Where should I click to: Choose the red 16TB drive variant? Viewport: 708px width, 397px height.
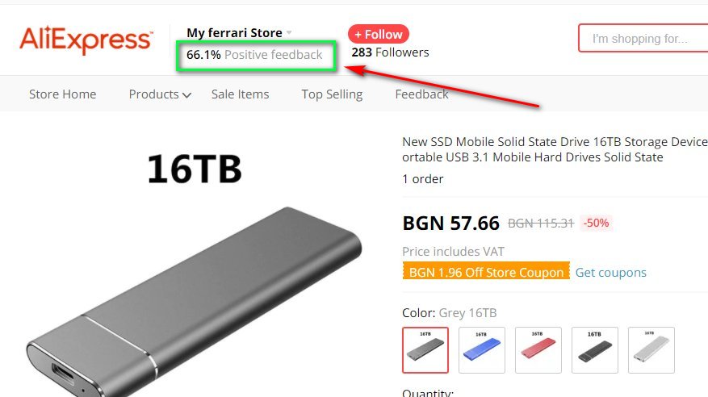coord(538,350)
